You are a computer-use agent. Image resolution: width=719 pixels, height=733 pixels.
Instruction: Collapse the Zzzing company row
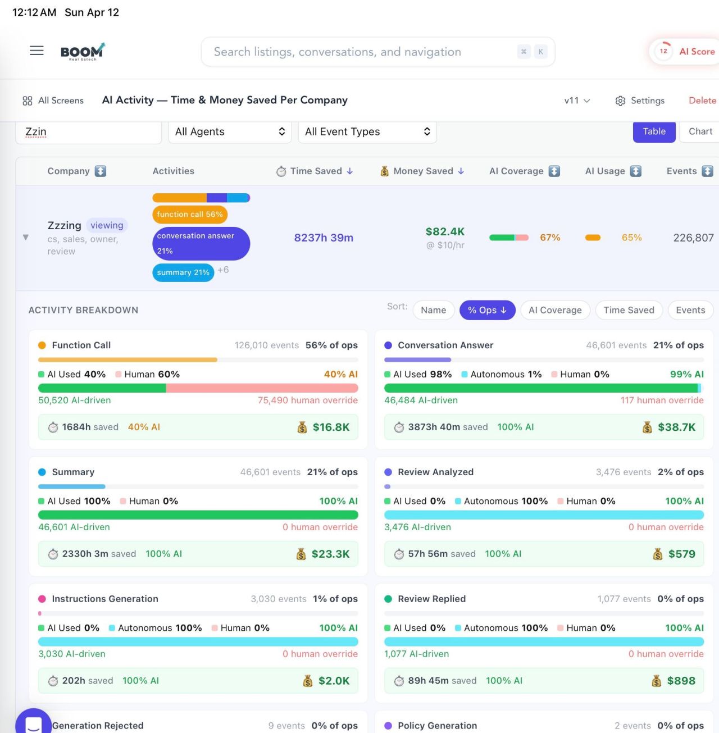click(25, 238)
